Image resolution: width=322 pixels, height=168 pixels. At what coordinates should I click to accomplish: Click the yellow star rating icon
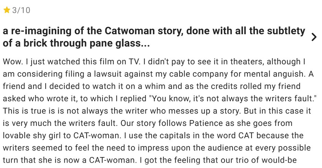click(7, 11)
